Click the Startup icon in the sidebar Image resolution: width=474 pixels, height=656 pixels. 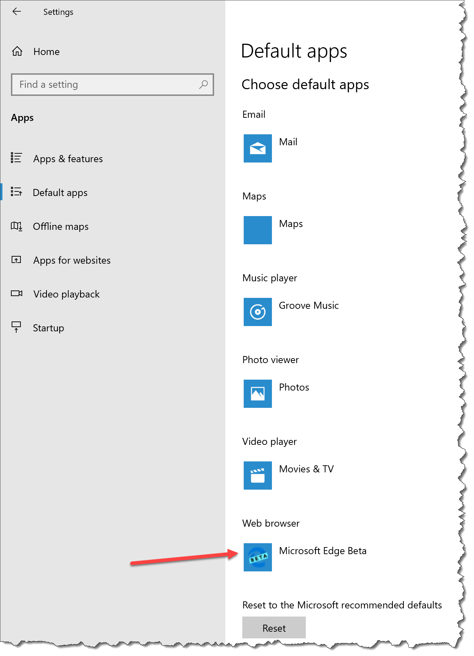pyautogui.click(x=16, y=327)
